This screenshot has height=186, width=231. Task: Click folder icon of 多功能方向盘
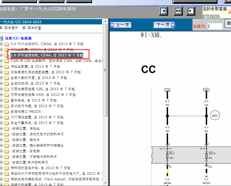click(7, 106)
